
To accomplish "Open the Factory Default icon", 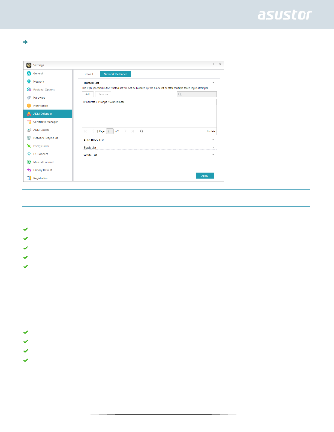I will (29, 170).
